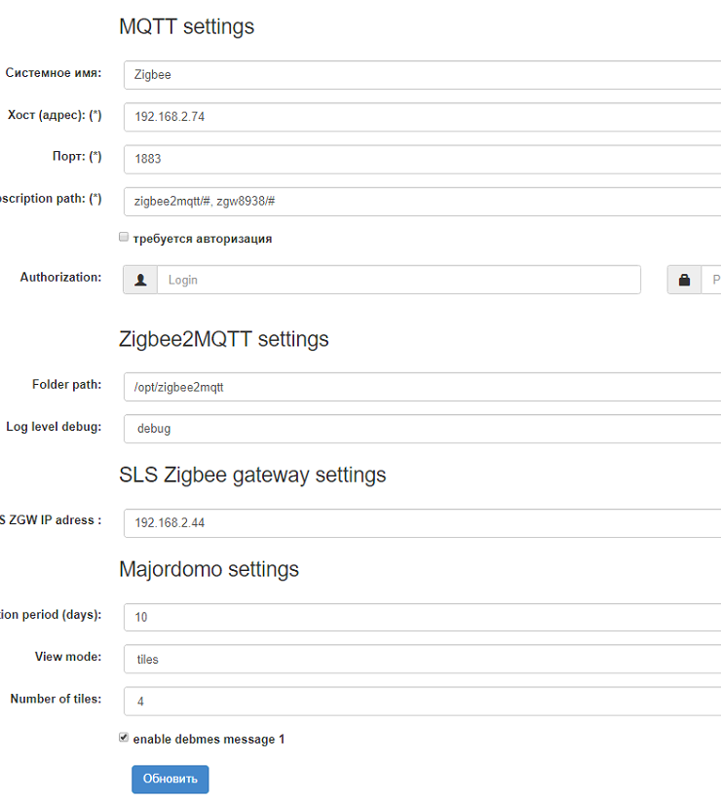Click the user icon beside Login field
Viewport: 721px width, 801px height.
(140, 280)
